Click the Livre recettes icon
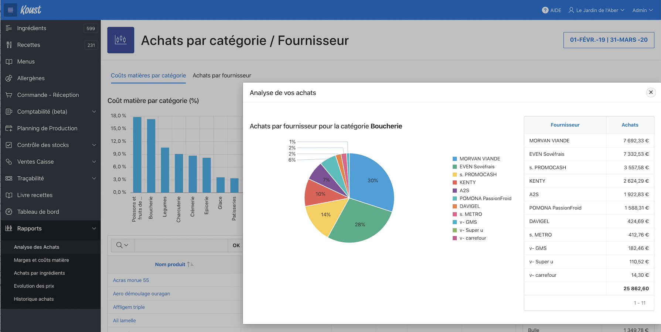The height and width of the screenshot is (332, 661). coord(8,195)
